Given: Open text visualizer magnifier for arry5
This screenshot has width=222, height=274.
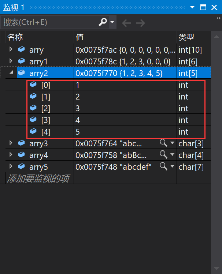Looking at the screenshot, I should click(163, 166).
